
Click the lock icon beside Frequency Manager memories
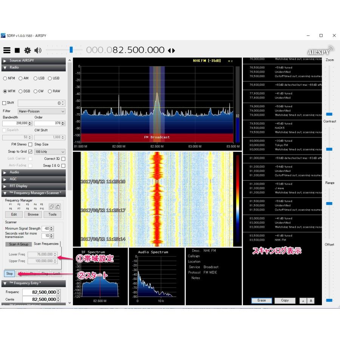58,207
